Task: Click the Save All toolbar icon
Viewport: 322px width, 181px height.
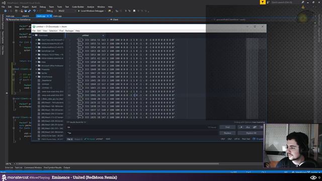Action: coord(29,11)
